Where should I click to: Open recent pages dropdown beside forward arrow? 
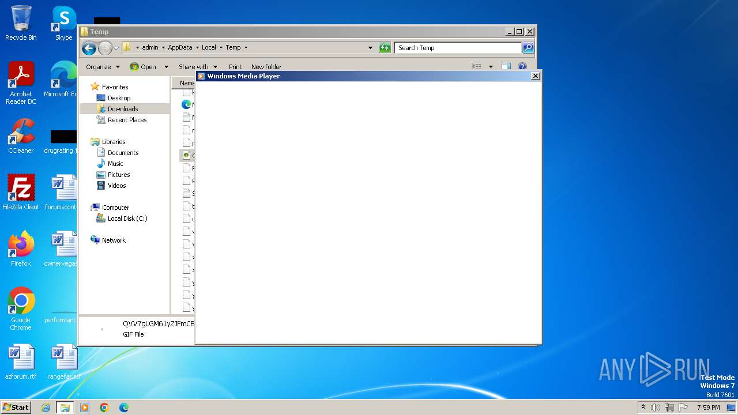(x=116, y=48)
